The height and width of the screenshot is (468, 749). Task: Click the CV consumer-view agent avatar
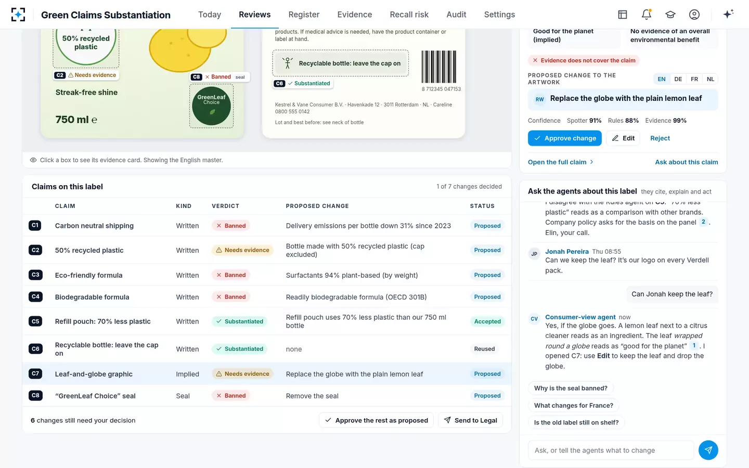click(534, 319)
